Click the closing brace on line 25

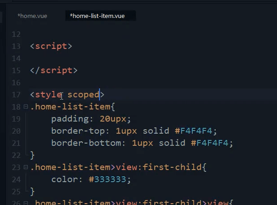point(32,192)
